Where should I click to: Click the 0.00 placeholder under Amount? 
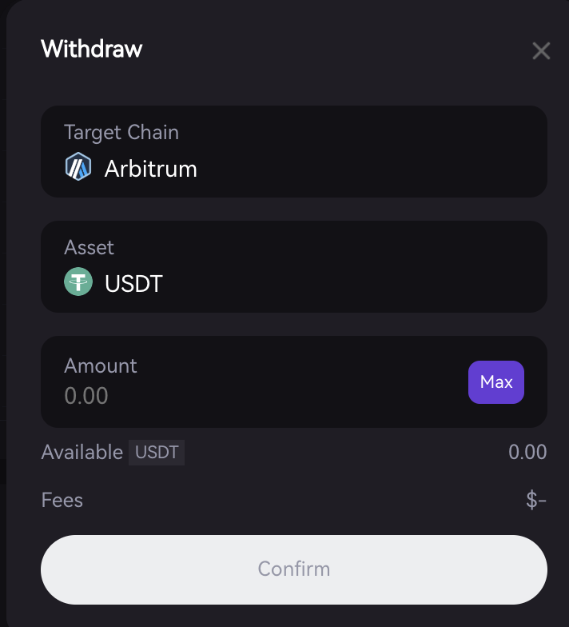86,396
